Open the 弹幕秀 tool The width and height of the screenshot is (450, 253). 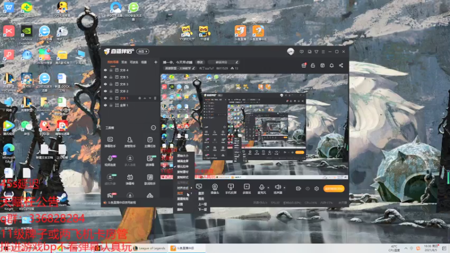click(130, 179)
